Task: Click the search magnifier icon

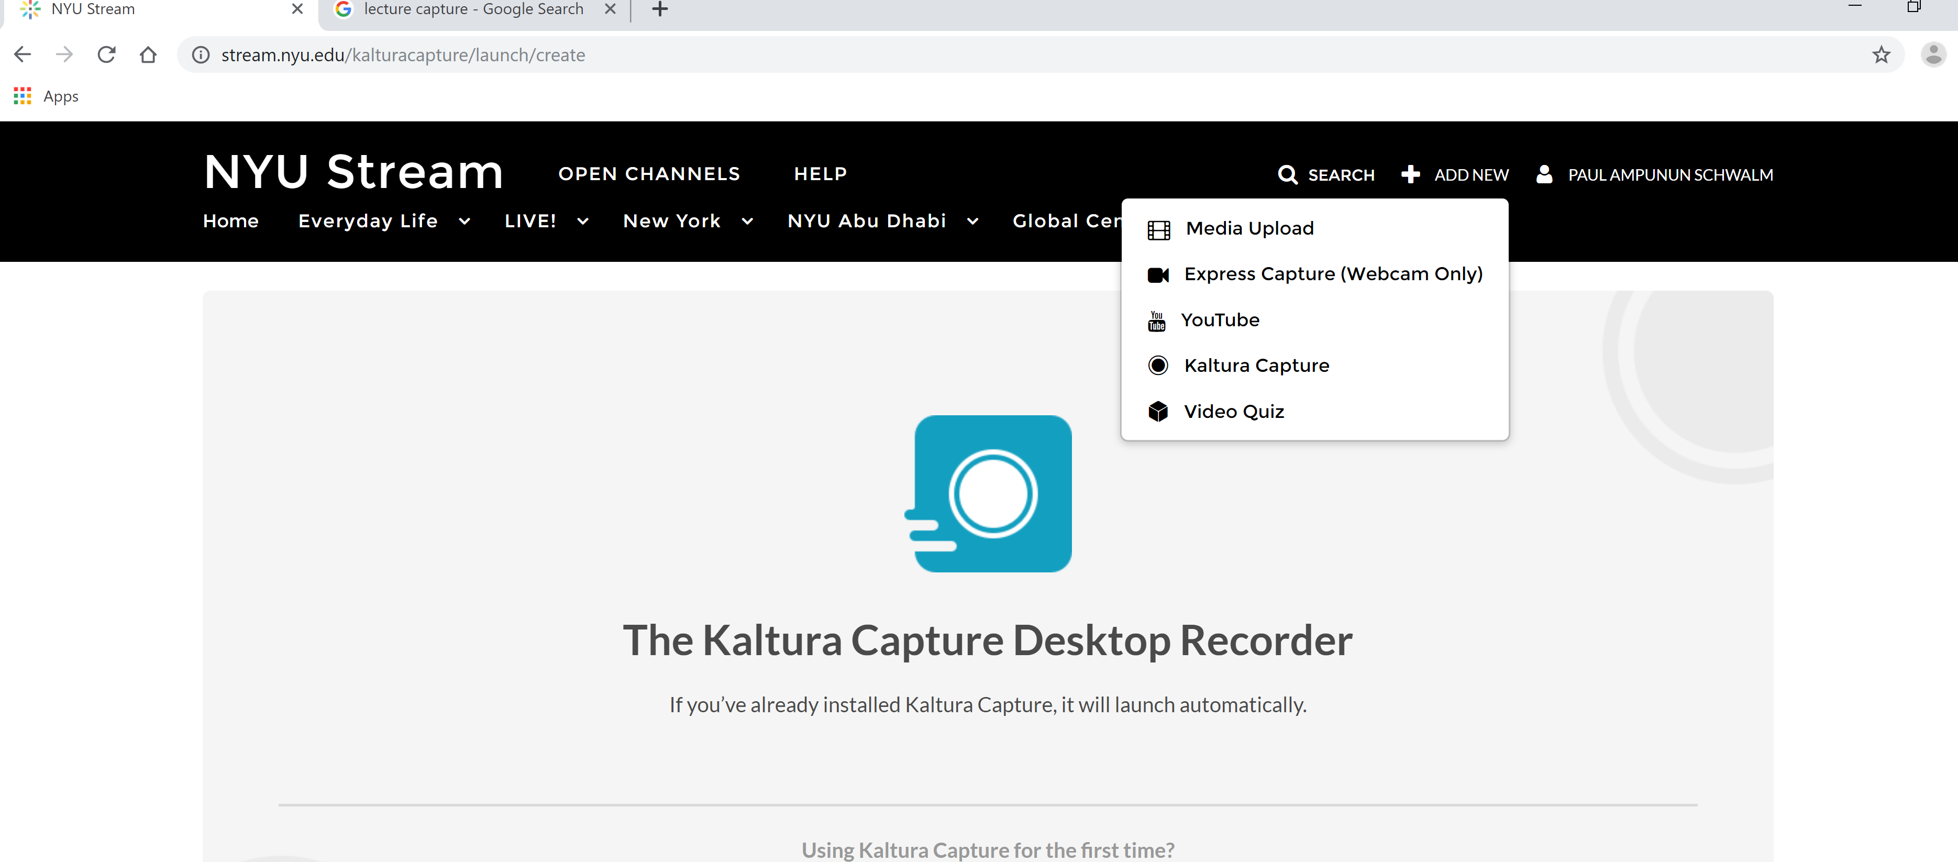Action: [1287, 175]
